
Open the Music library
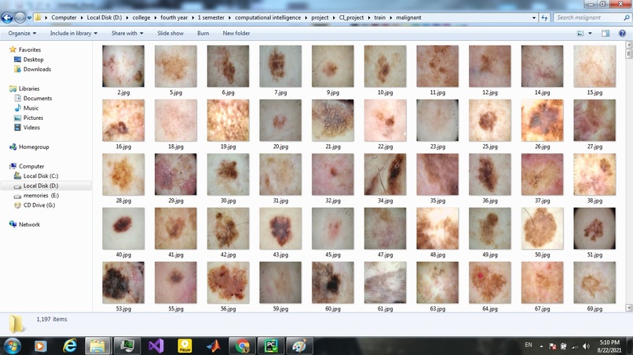[31, 108]
